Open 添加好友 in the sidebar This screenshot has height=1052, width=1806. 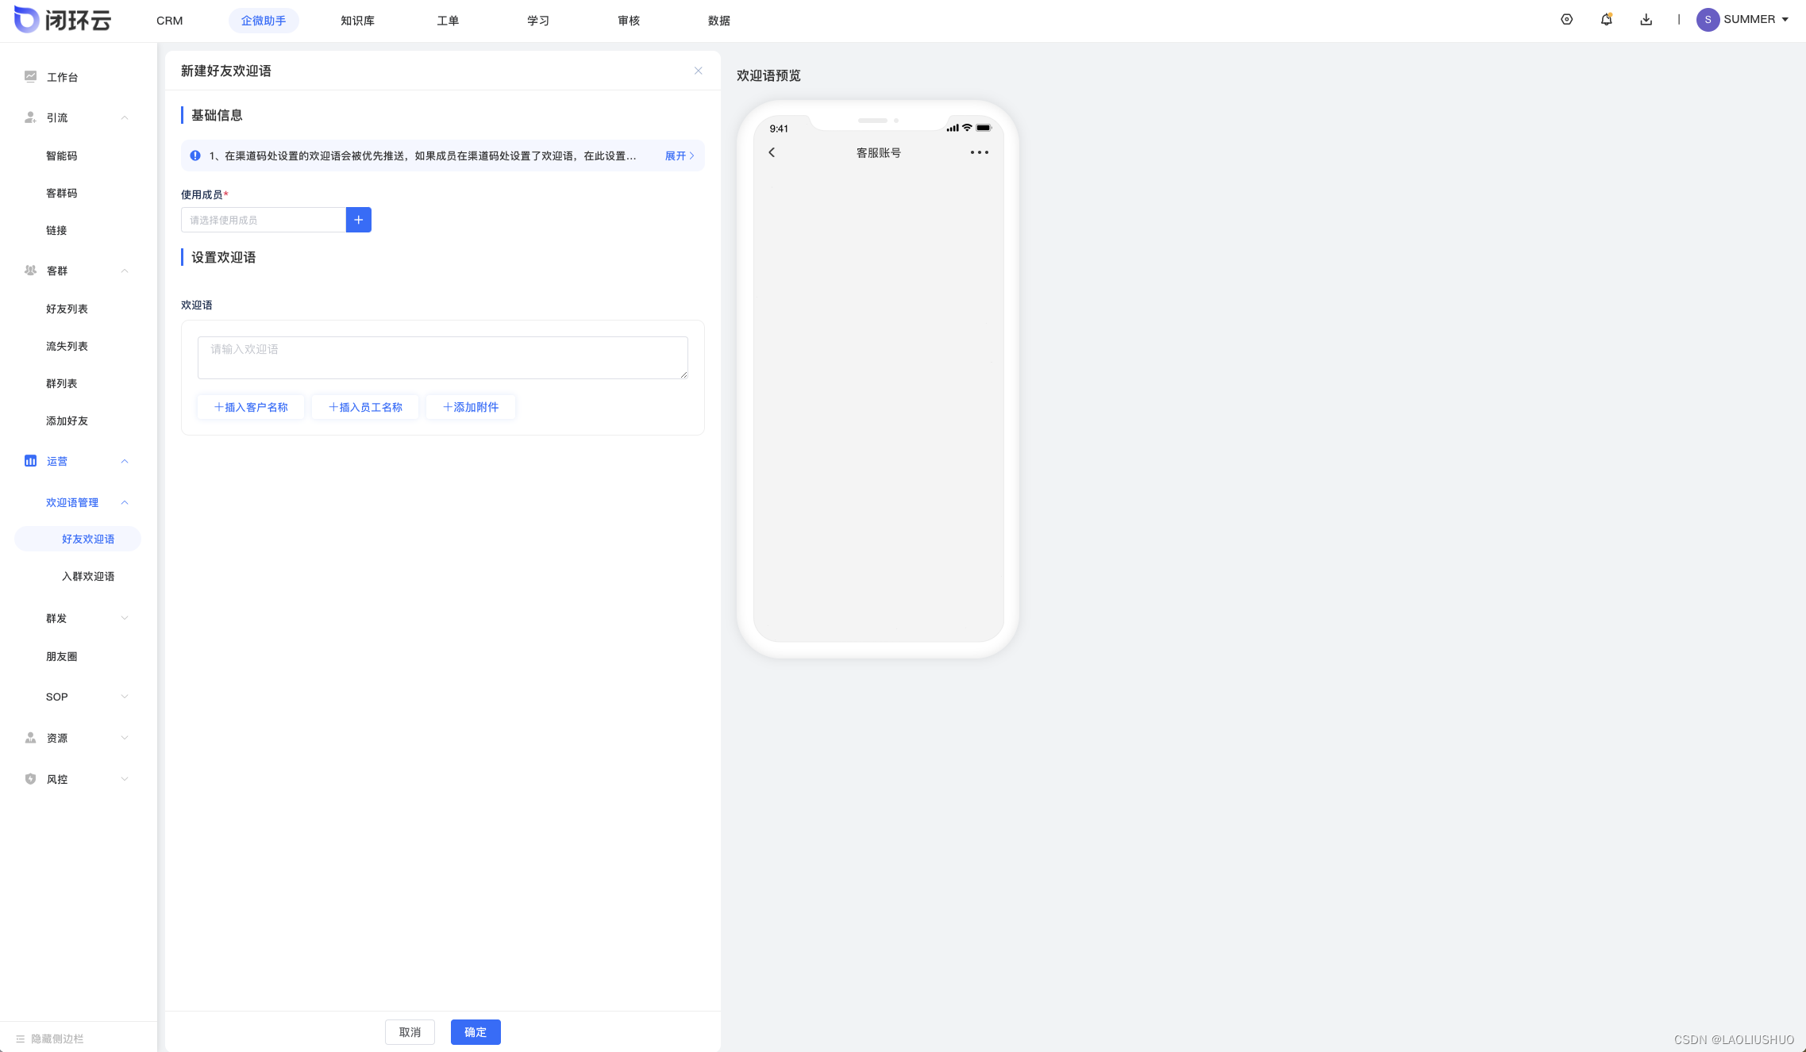pyautogui.click(x=67, y=420)
